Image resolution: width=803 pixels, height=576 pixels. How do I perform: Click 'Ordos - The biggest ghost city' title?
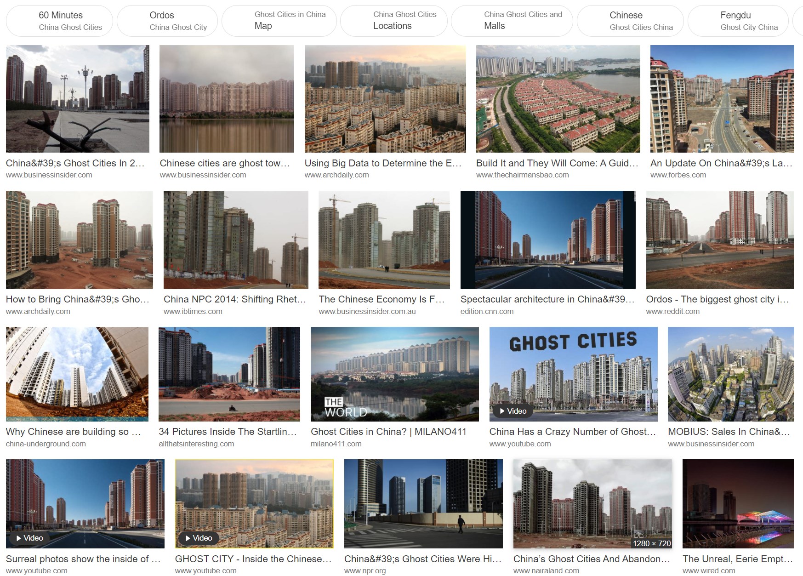[x=717, y=299]
